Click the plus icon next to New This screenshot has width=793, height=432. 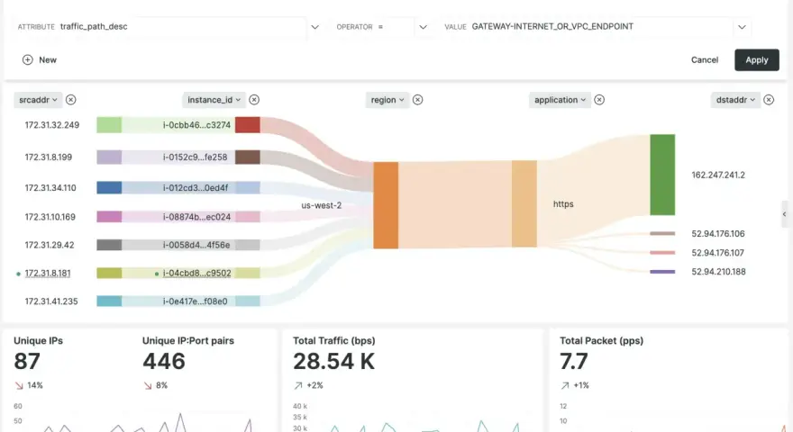tap(27, 59)
